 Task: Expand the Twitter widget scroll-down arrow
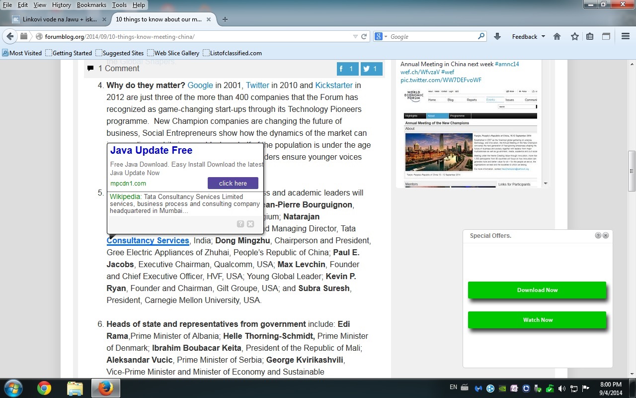pos(546,184)
